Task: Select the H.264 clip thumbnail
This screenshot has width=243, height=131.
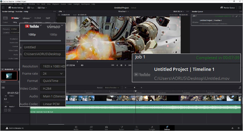Action: coord(9,76)
